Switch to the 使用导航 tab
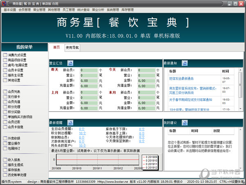This screenshot has width=246, height=185. 72,47
